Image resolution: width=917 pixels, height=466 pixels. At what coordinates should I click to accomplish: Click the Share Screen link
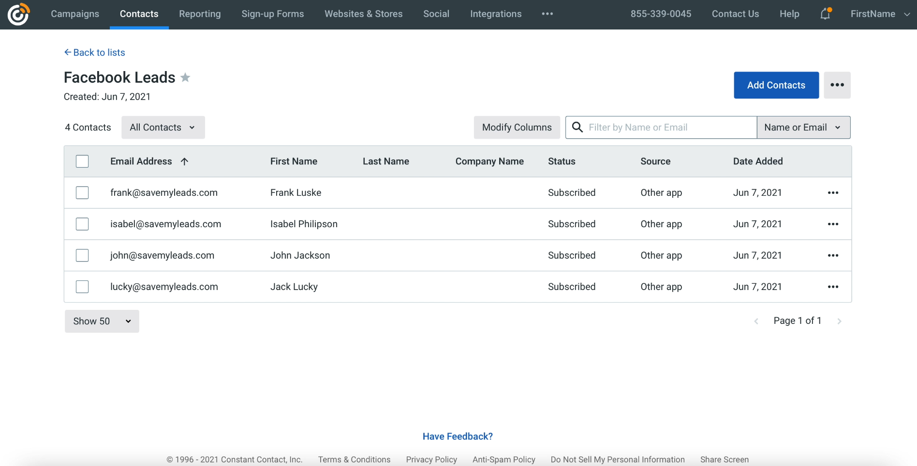click(725, 460)
